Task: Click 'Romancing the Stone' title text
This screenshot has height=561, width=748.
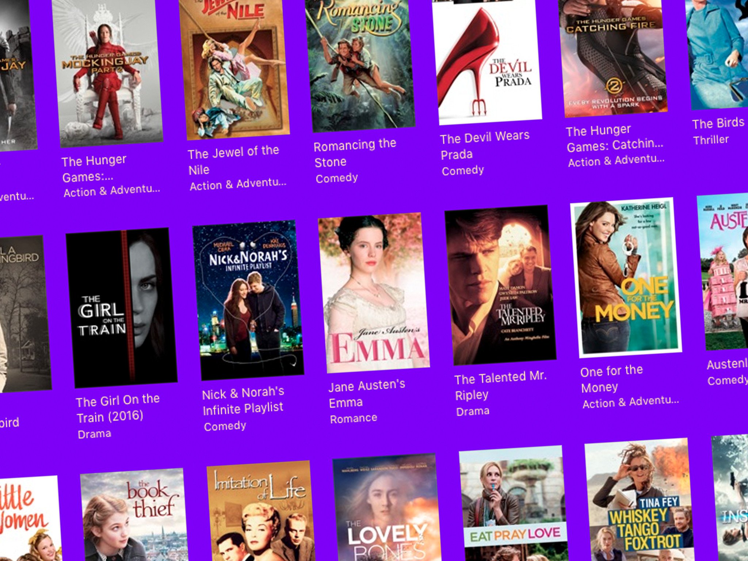Action: tap(355, 153)
